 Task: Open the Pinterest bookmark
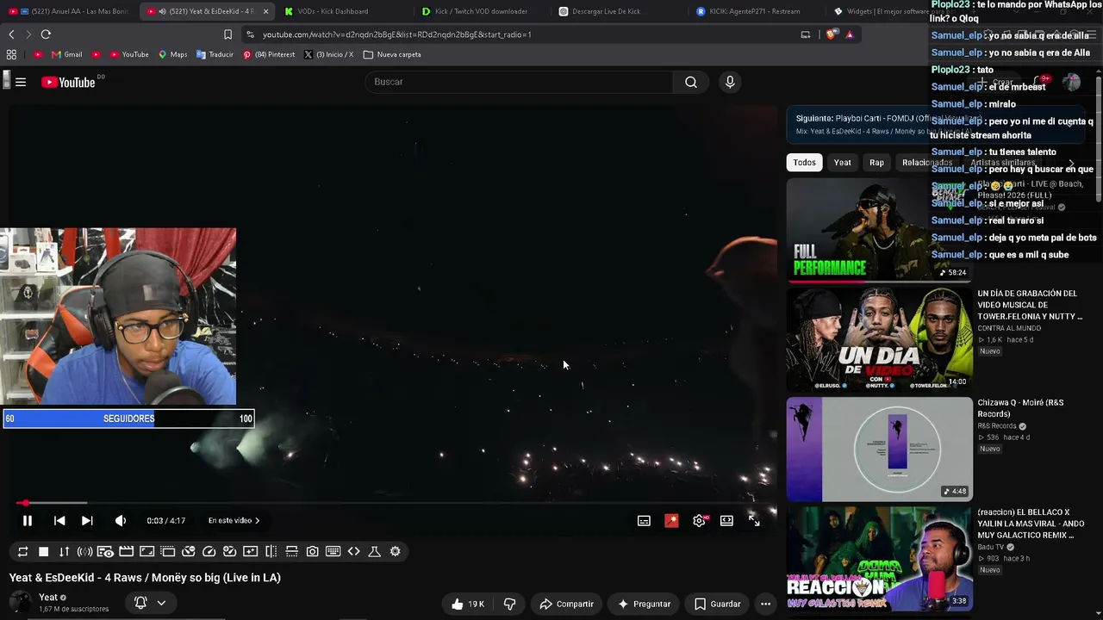pyautogui.click(x=268, y=54)
